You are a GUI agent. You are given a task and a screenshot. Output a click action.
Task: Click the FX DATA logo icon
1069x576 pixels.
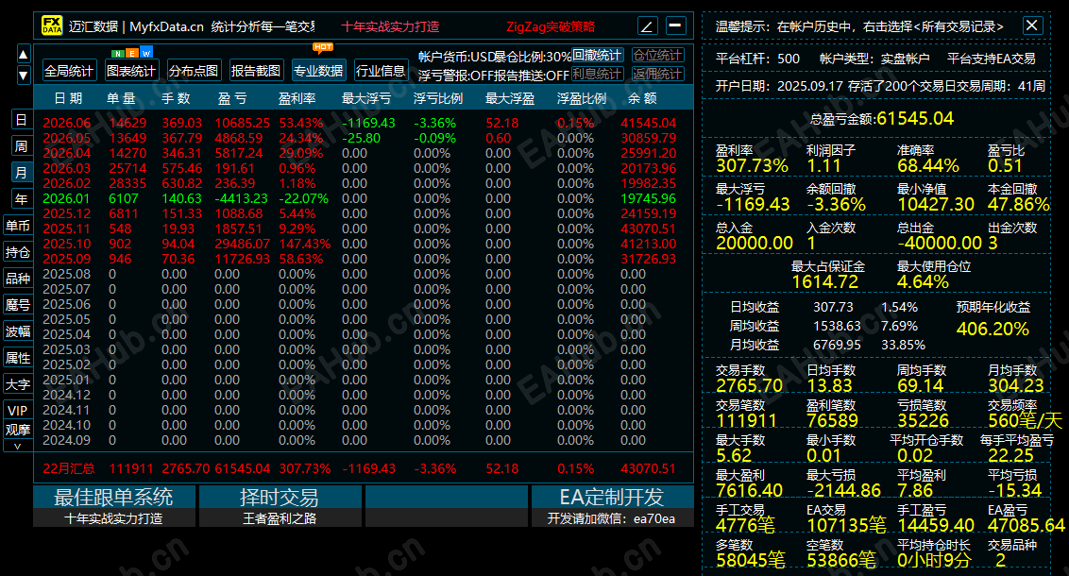coord(52,25)
